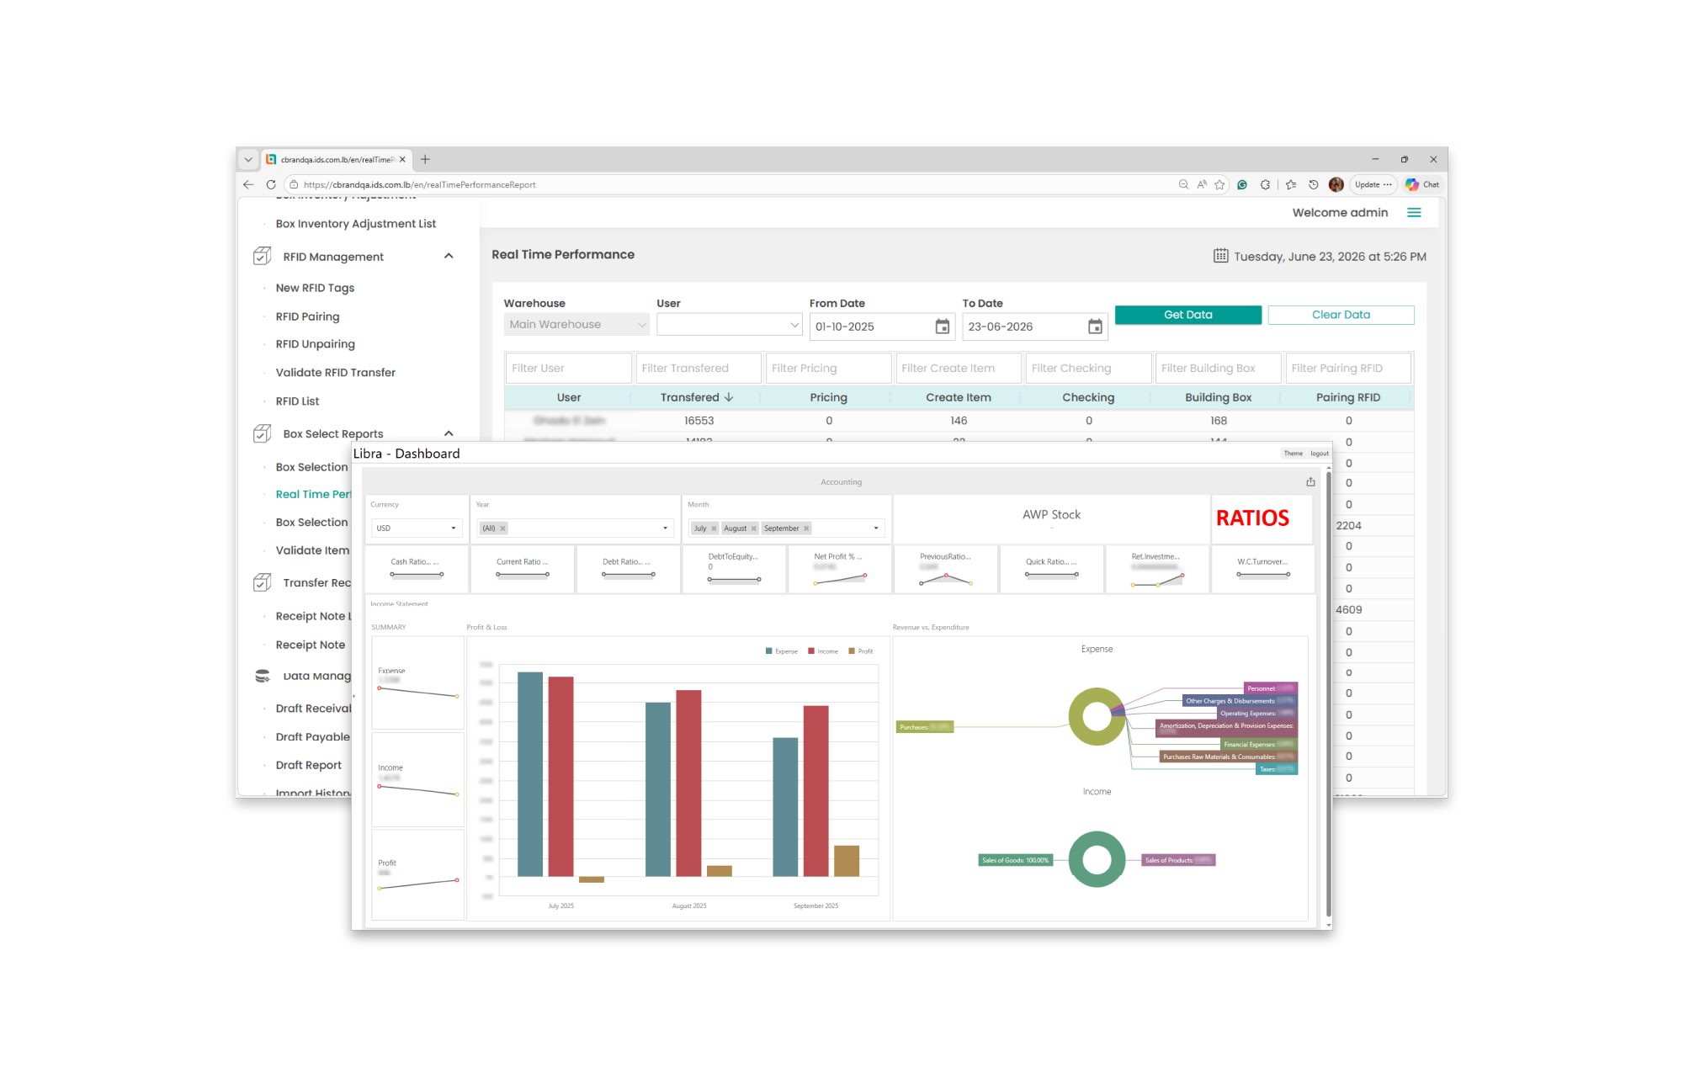Open the Currency USD dropdown
Image resolution: width=1684 pixels, height=1078 pixels.
pyautogui.click(x=417, y=528)
